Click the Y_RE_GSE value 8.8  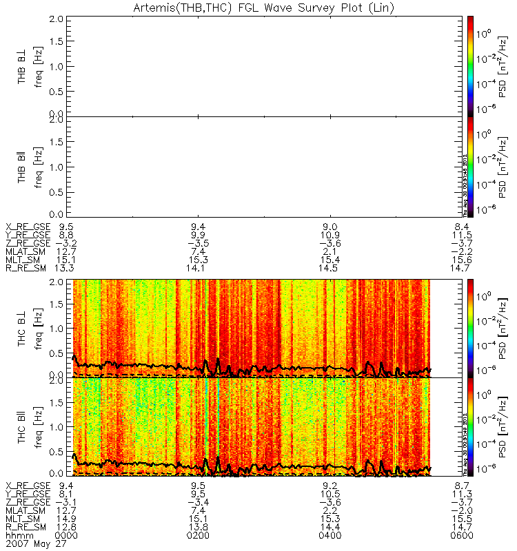[x=66, y=235]
